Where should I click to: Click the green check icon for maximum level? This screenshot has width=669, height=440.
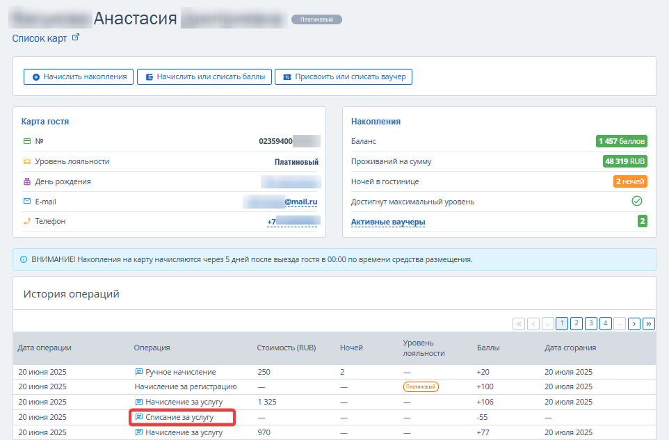(x=636, y=202)
